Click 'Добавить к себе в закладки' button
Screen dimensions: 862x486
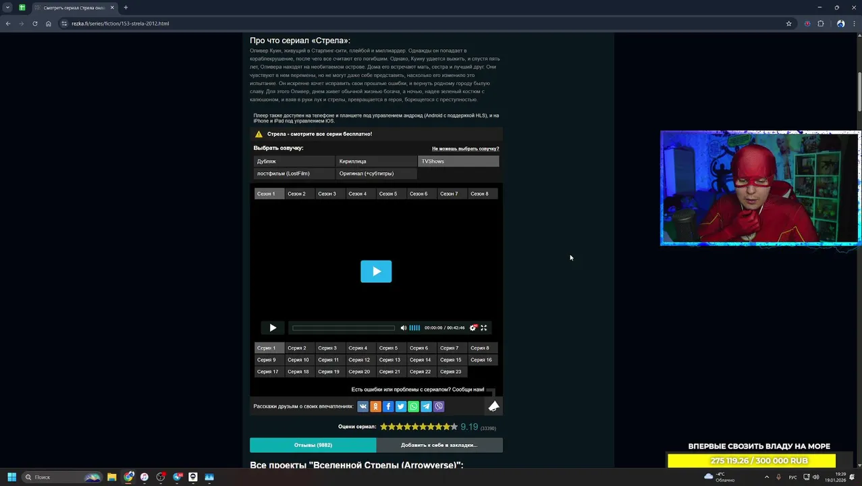click(x=439, y=446)
